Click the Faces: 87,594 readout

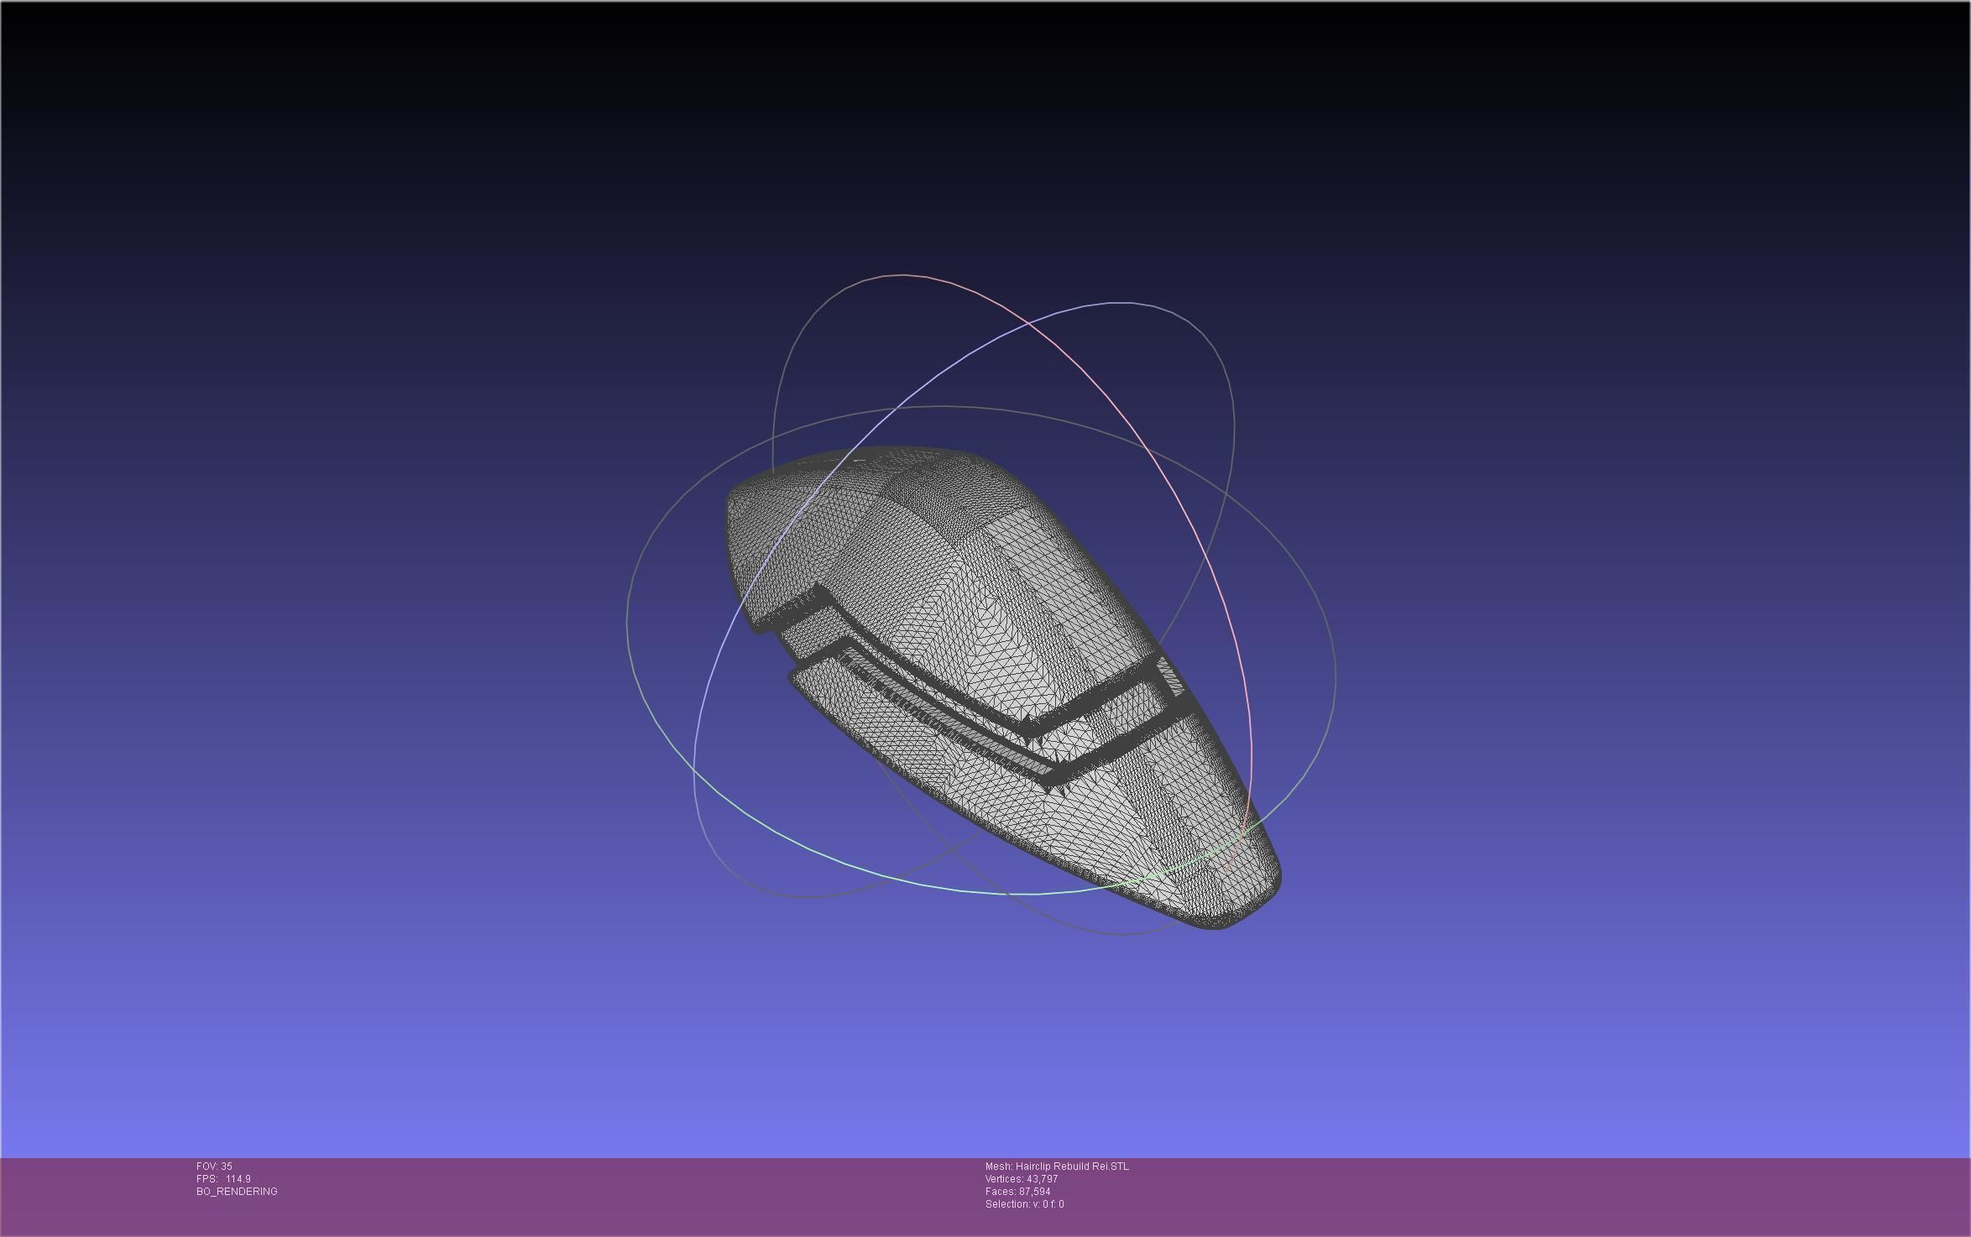pos(1017,1191)
